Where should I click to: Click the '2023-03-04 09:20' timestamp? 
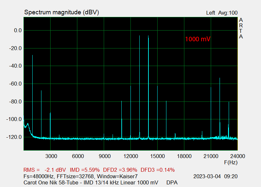click(x=215, y=176)
